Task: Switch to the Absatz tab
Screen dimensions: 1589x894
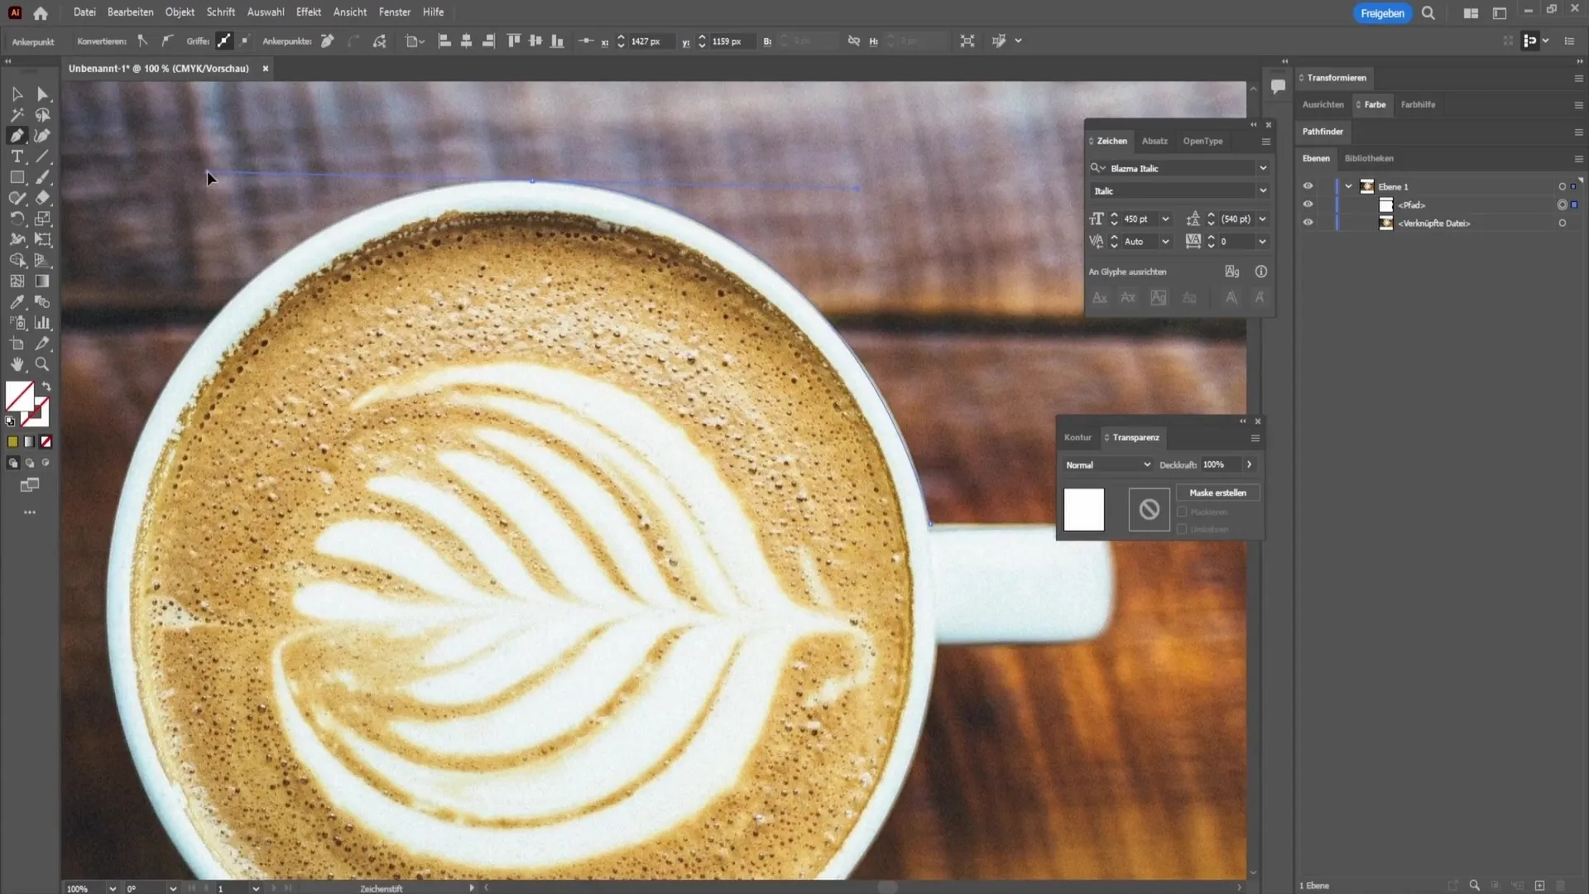Action: click(x=1155, y=142)
